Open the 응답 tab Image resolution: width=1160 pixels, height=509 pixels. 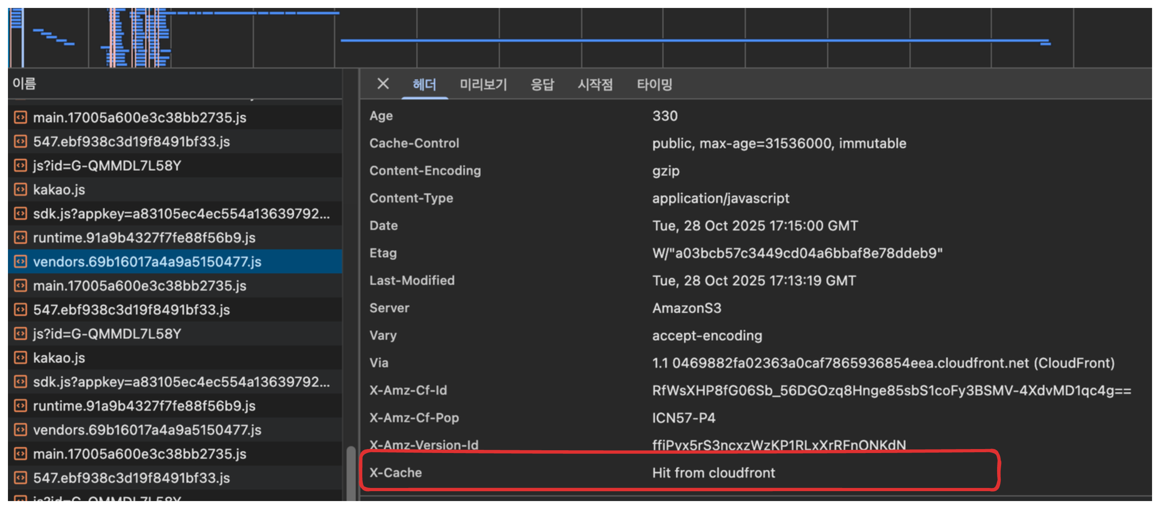click(x=542, y=84)
